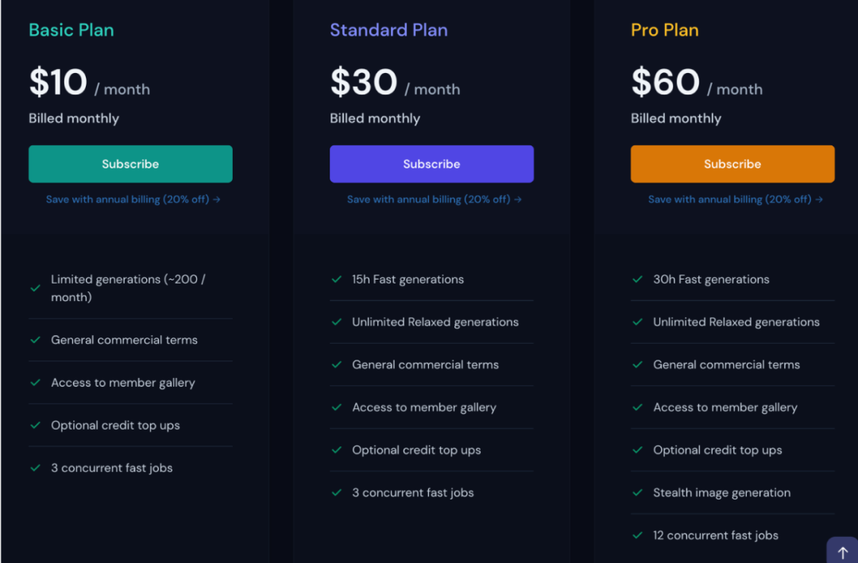Subscribe to the Basic Plan
The width and height of the screenshot is (858, 563).
[x=130, y=164]
